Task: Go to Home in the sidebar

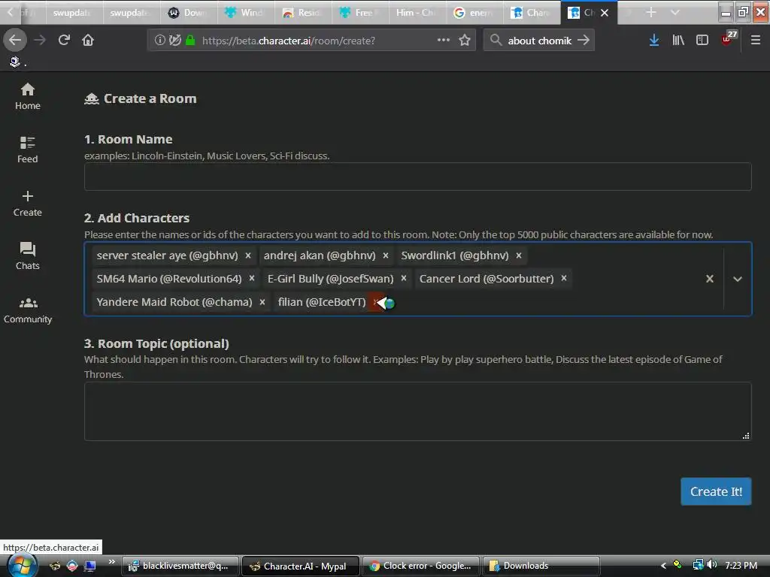Action: (x=28, y=96)
